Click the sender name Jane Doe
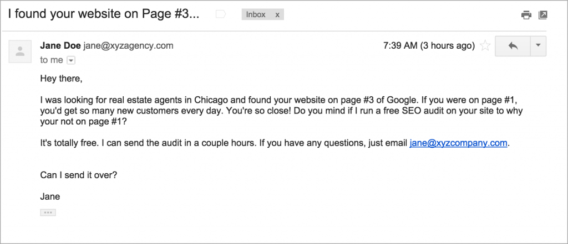The height and width of the screenshot is (244, 568). tap(60, 46)
